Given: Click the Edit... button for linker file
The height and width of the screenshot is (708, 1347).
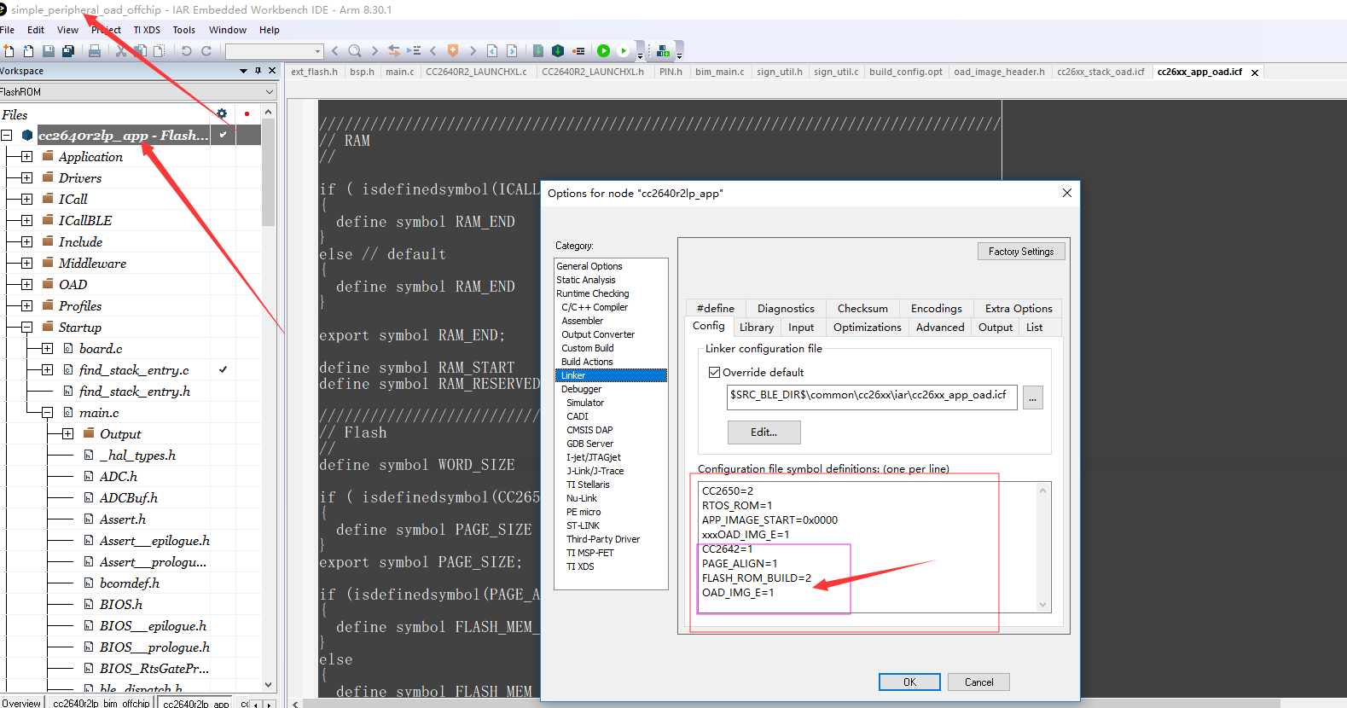Looking at the screenshot, I should (763, 432).
